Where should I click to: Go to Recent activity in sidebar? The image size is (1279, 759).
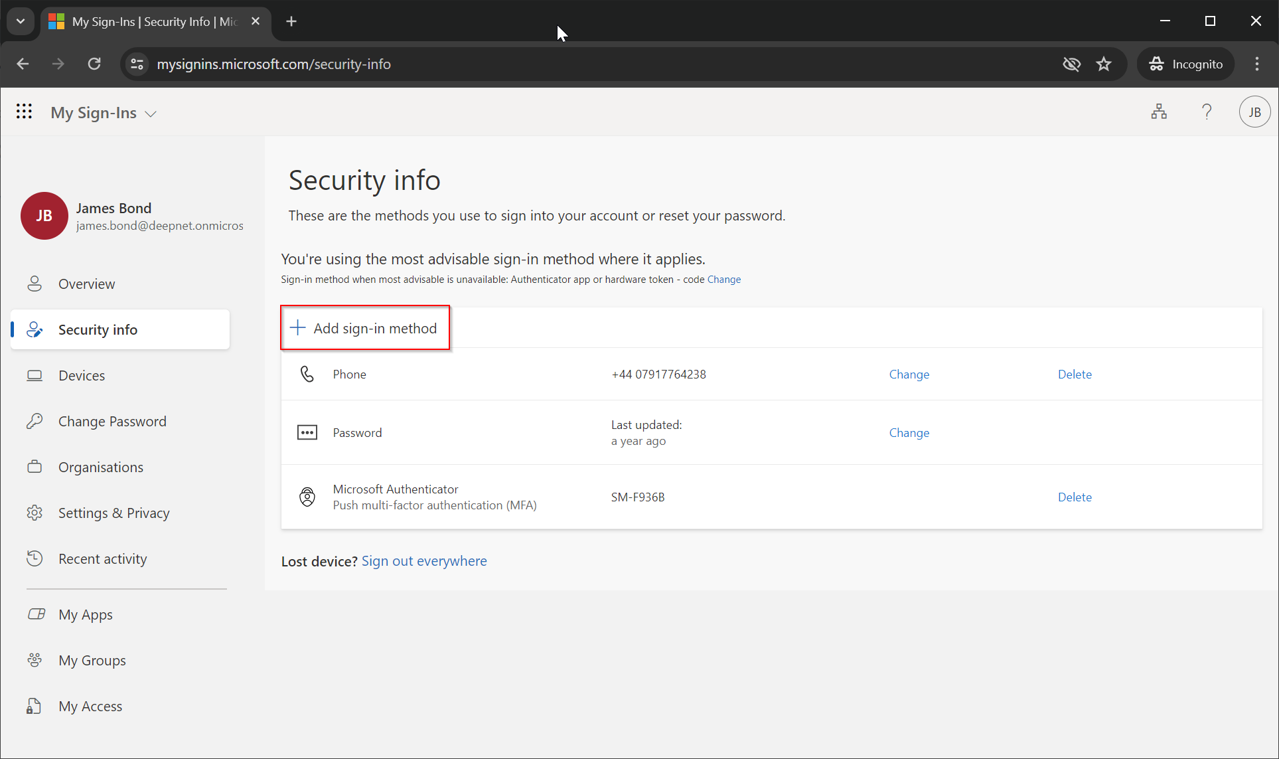(102, 559)
